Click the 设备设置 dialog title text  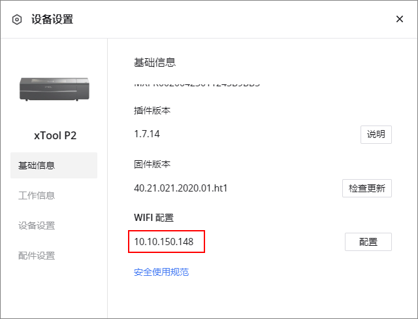click(52, 19)
